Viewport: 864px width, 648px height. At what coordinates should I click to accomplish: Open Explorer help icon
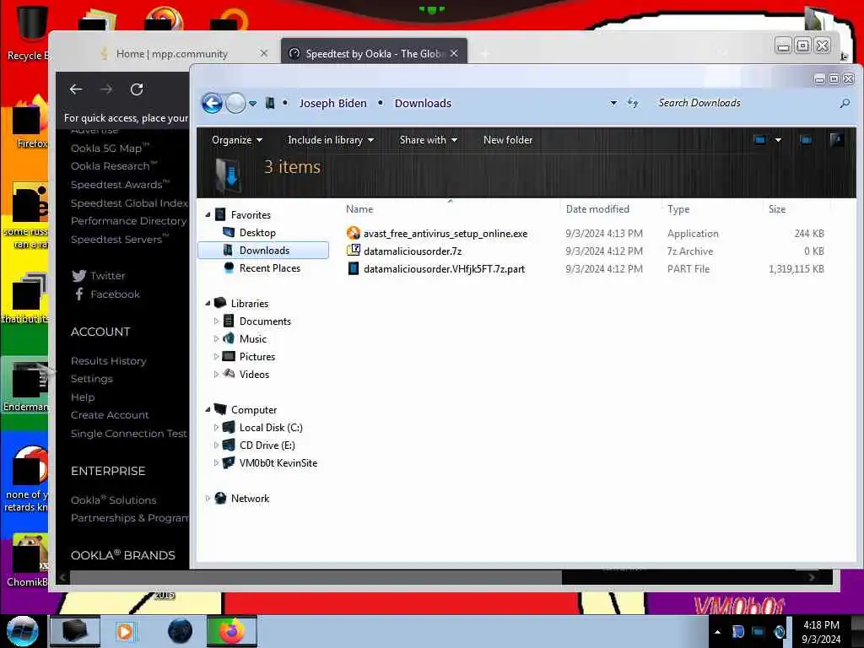tap(836, 140)
